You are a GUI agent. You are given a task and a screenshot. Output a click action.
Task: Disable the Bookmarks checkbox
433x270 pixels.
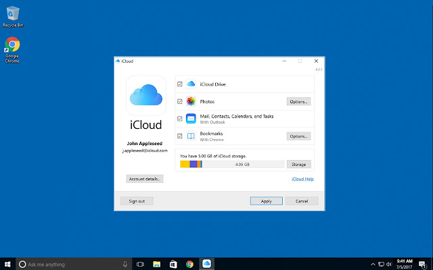[180, 136]
